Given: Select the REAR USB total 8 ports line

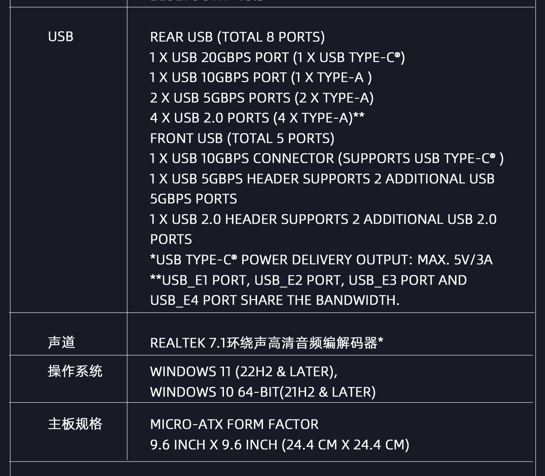Looking at the screenshot, I should (237, 37).
